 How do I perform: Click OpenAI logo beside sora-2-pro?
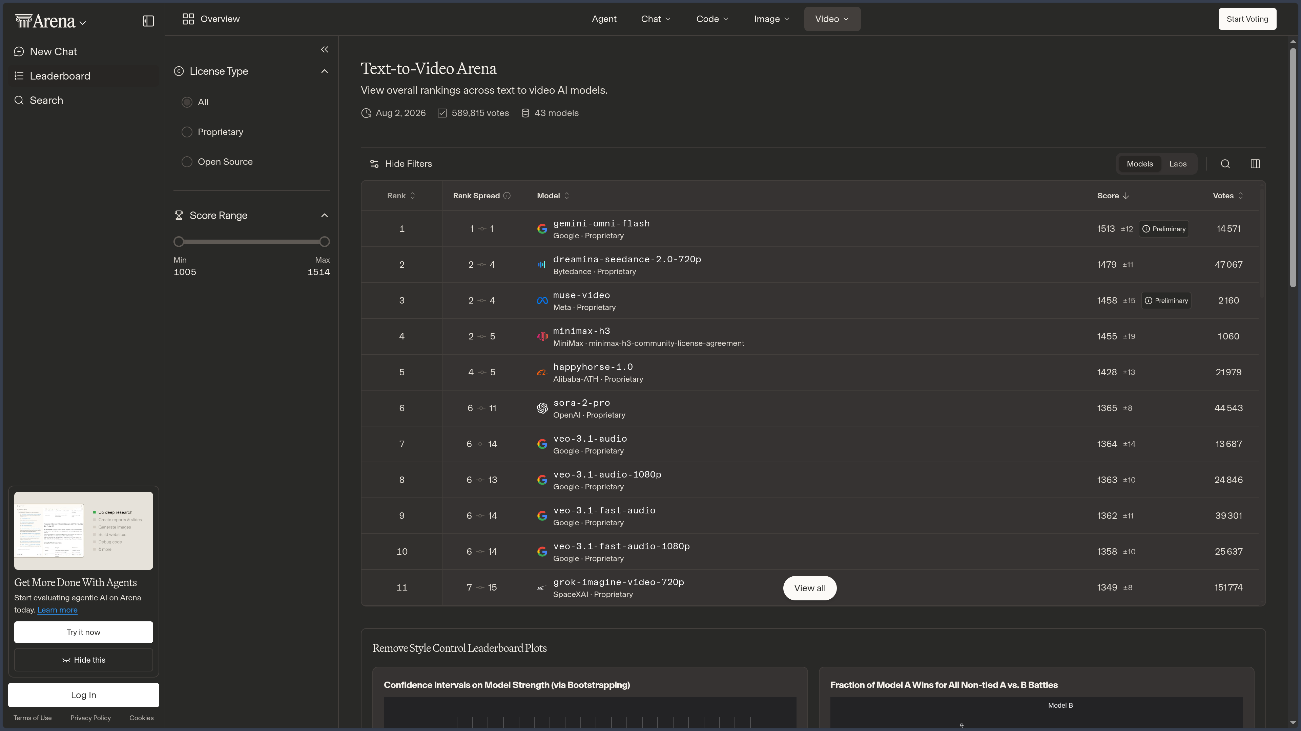point(542,407)
